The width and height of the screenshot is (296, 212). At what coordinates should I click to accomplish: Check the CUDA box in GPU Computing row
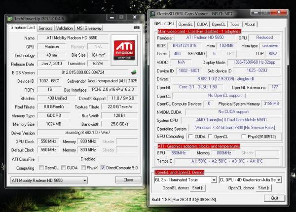click(192, 136)
